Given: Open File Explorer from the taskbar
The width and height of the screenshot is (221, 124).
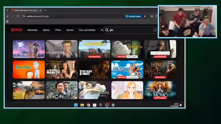Looking at the screenshot, I should point(82,105).
